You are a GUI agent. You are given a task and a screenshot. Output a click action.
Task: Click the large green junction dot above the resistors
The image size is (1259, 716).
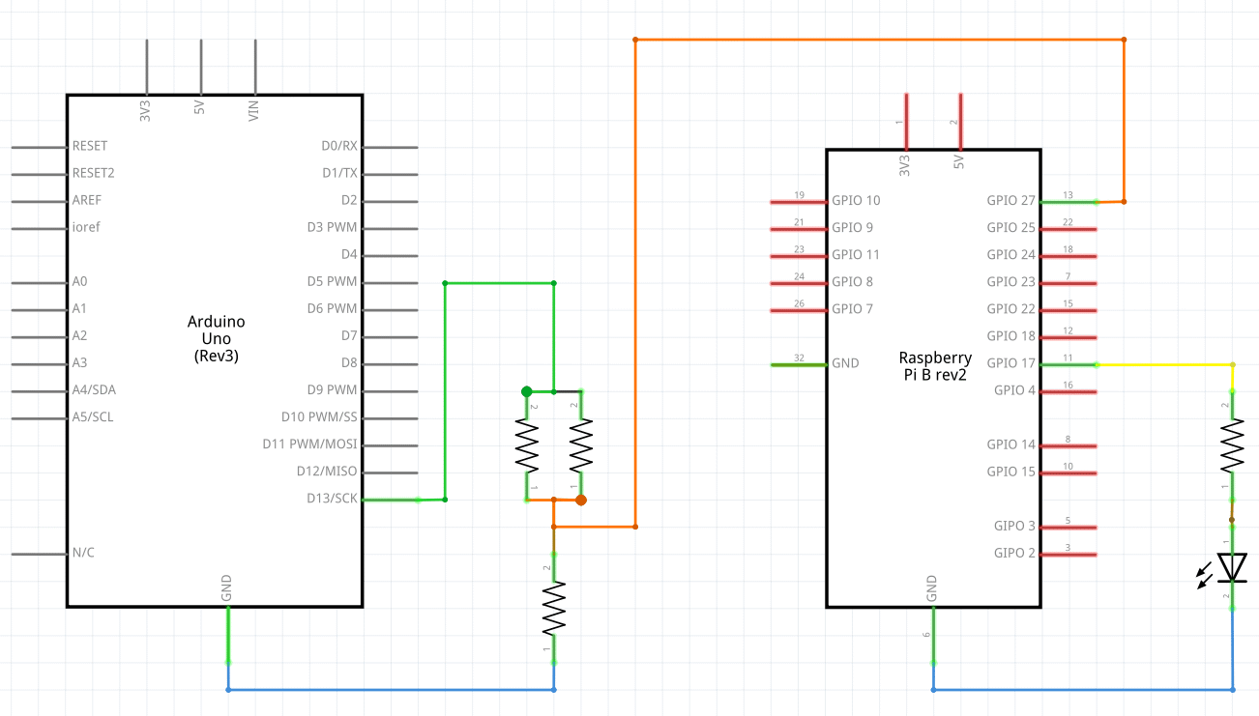(x=527, y=391)
